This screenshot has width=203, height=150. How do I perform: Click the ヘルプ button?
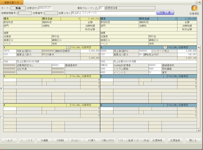tap(9, 140)
